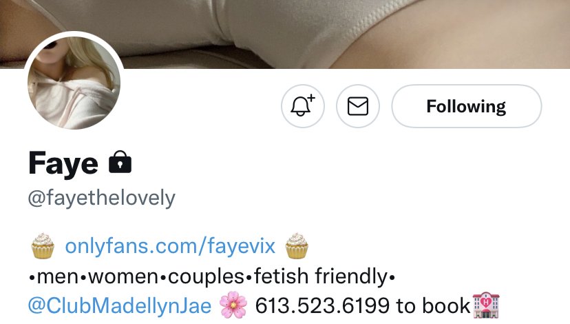Click the padlock icon beside Faye
The image size is (570, 324).
pyautogui.click(x=120, y=162)
